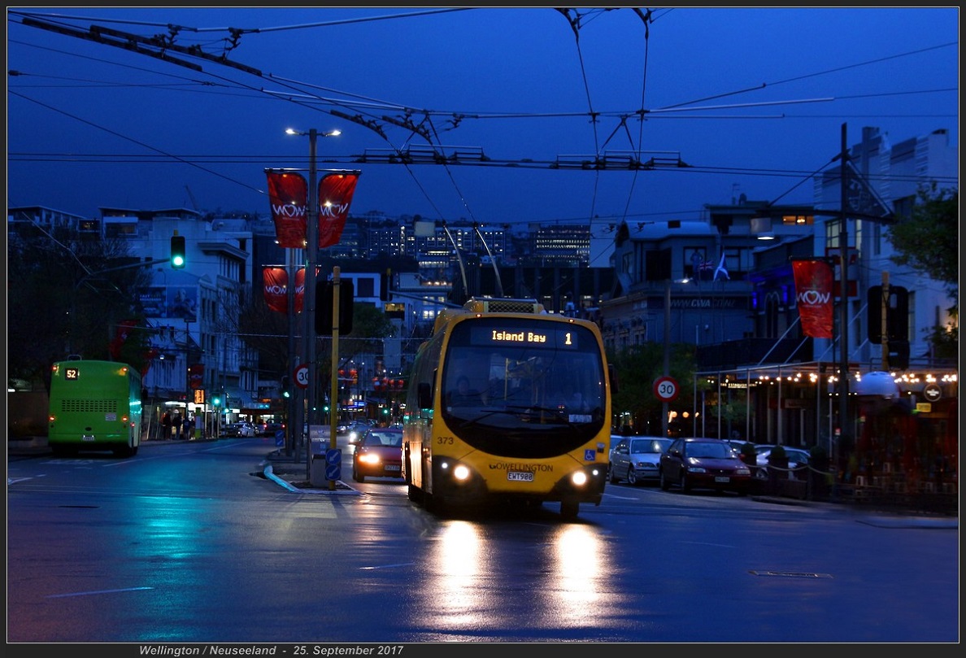This screenshot has height=658, width=966.
Task: Click the 30 speed limit sign beside parked cars
Action: (x=665, y=388)
